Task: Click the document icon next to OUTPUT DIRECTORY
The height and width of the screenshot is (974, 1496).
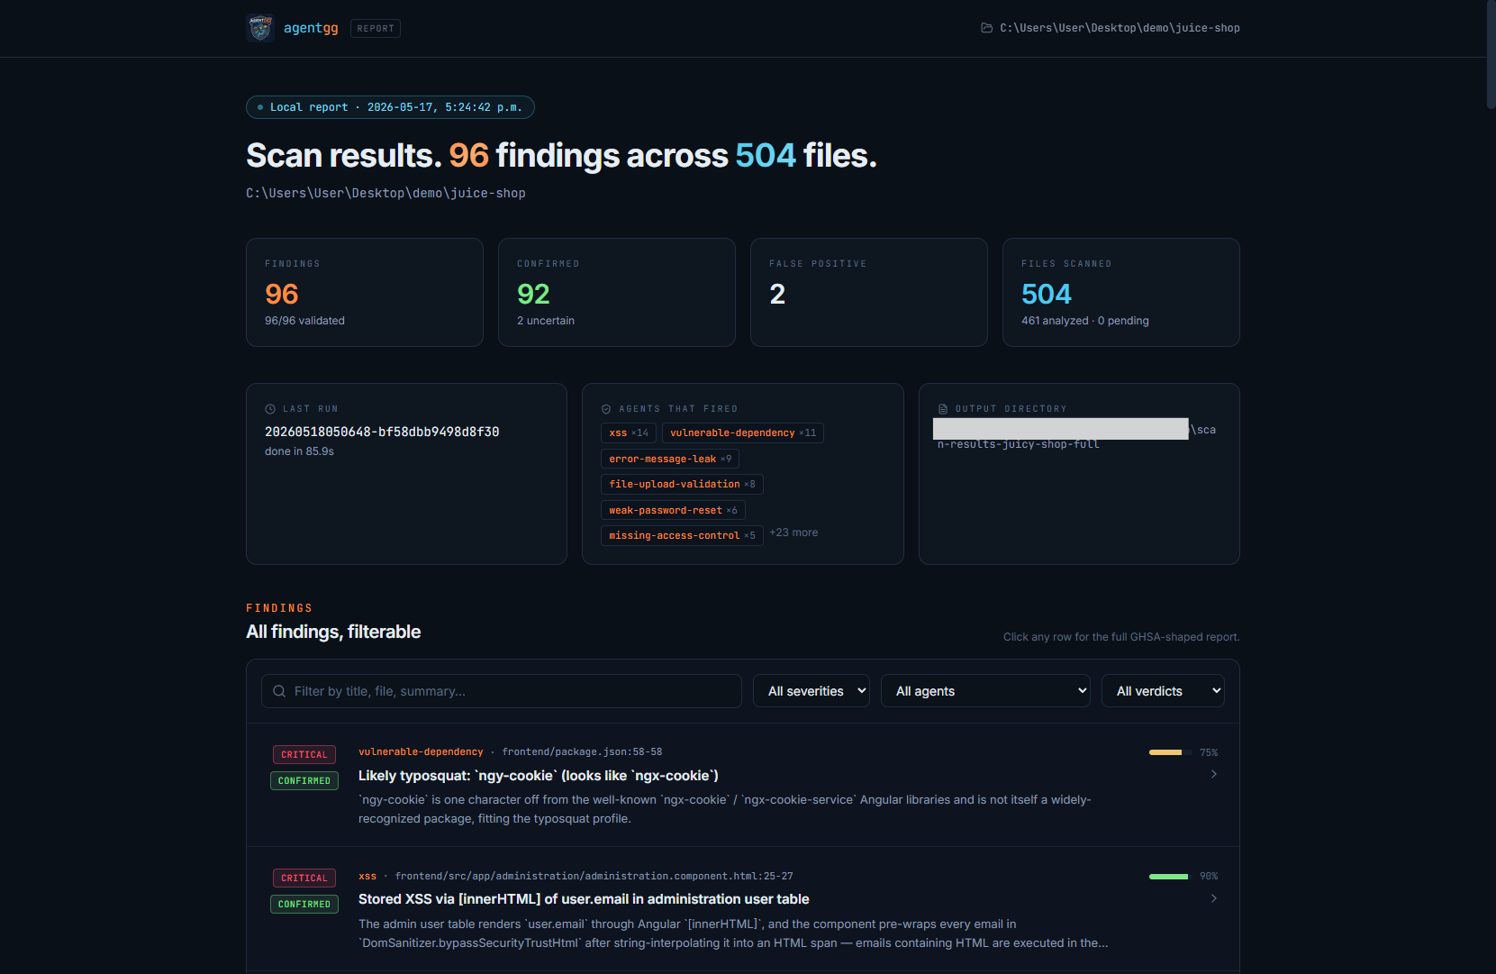Action: pos(943,409)
